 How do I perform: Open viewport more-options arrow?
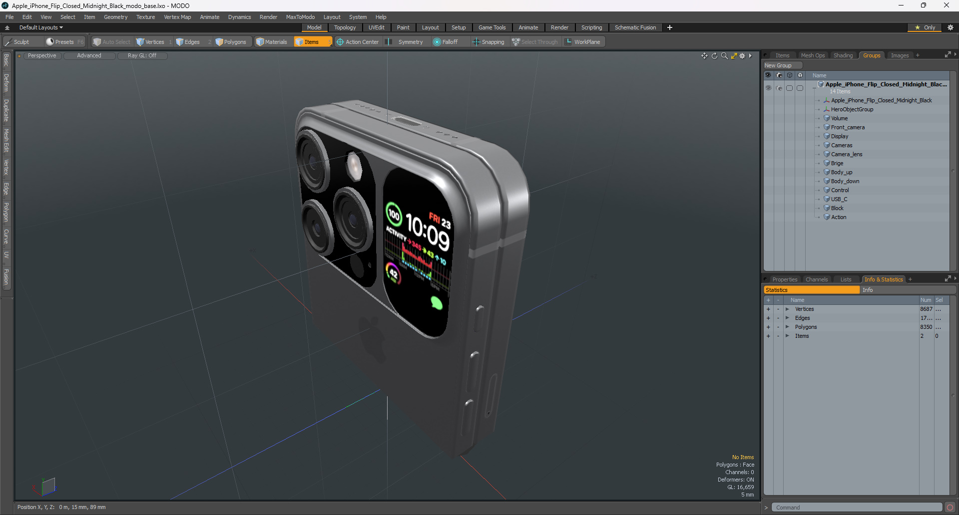pyautogui.click(x=750, y=56)
